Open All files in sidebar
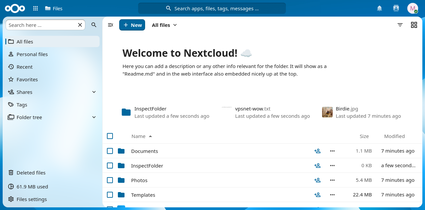The height and width of the screenshot is (210, 425). 52,41
